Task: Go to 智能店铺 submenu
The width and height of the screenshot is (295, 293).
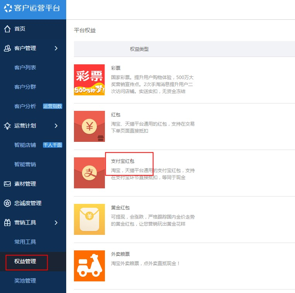Action: pos(25,145)
